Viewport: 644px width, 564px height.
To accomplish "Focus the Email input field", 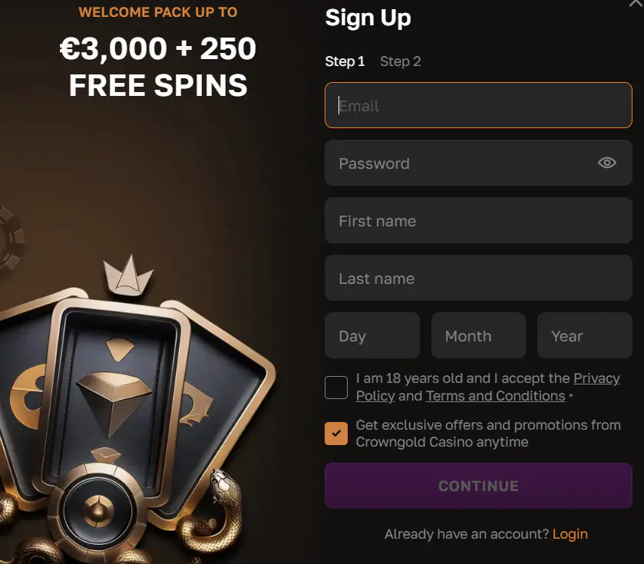I will click(x=478, y=105).
